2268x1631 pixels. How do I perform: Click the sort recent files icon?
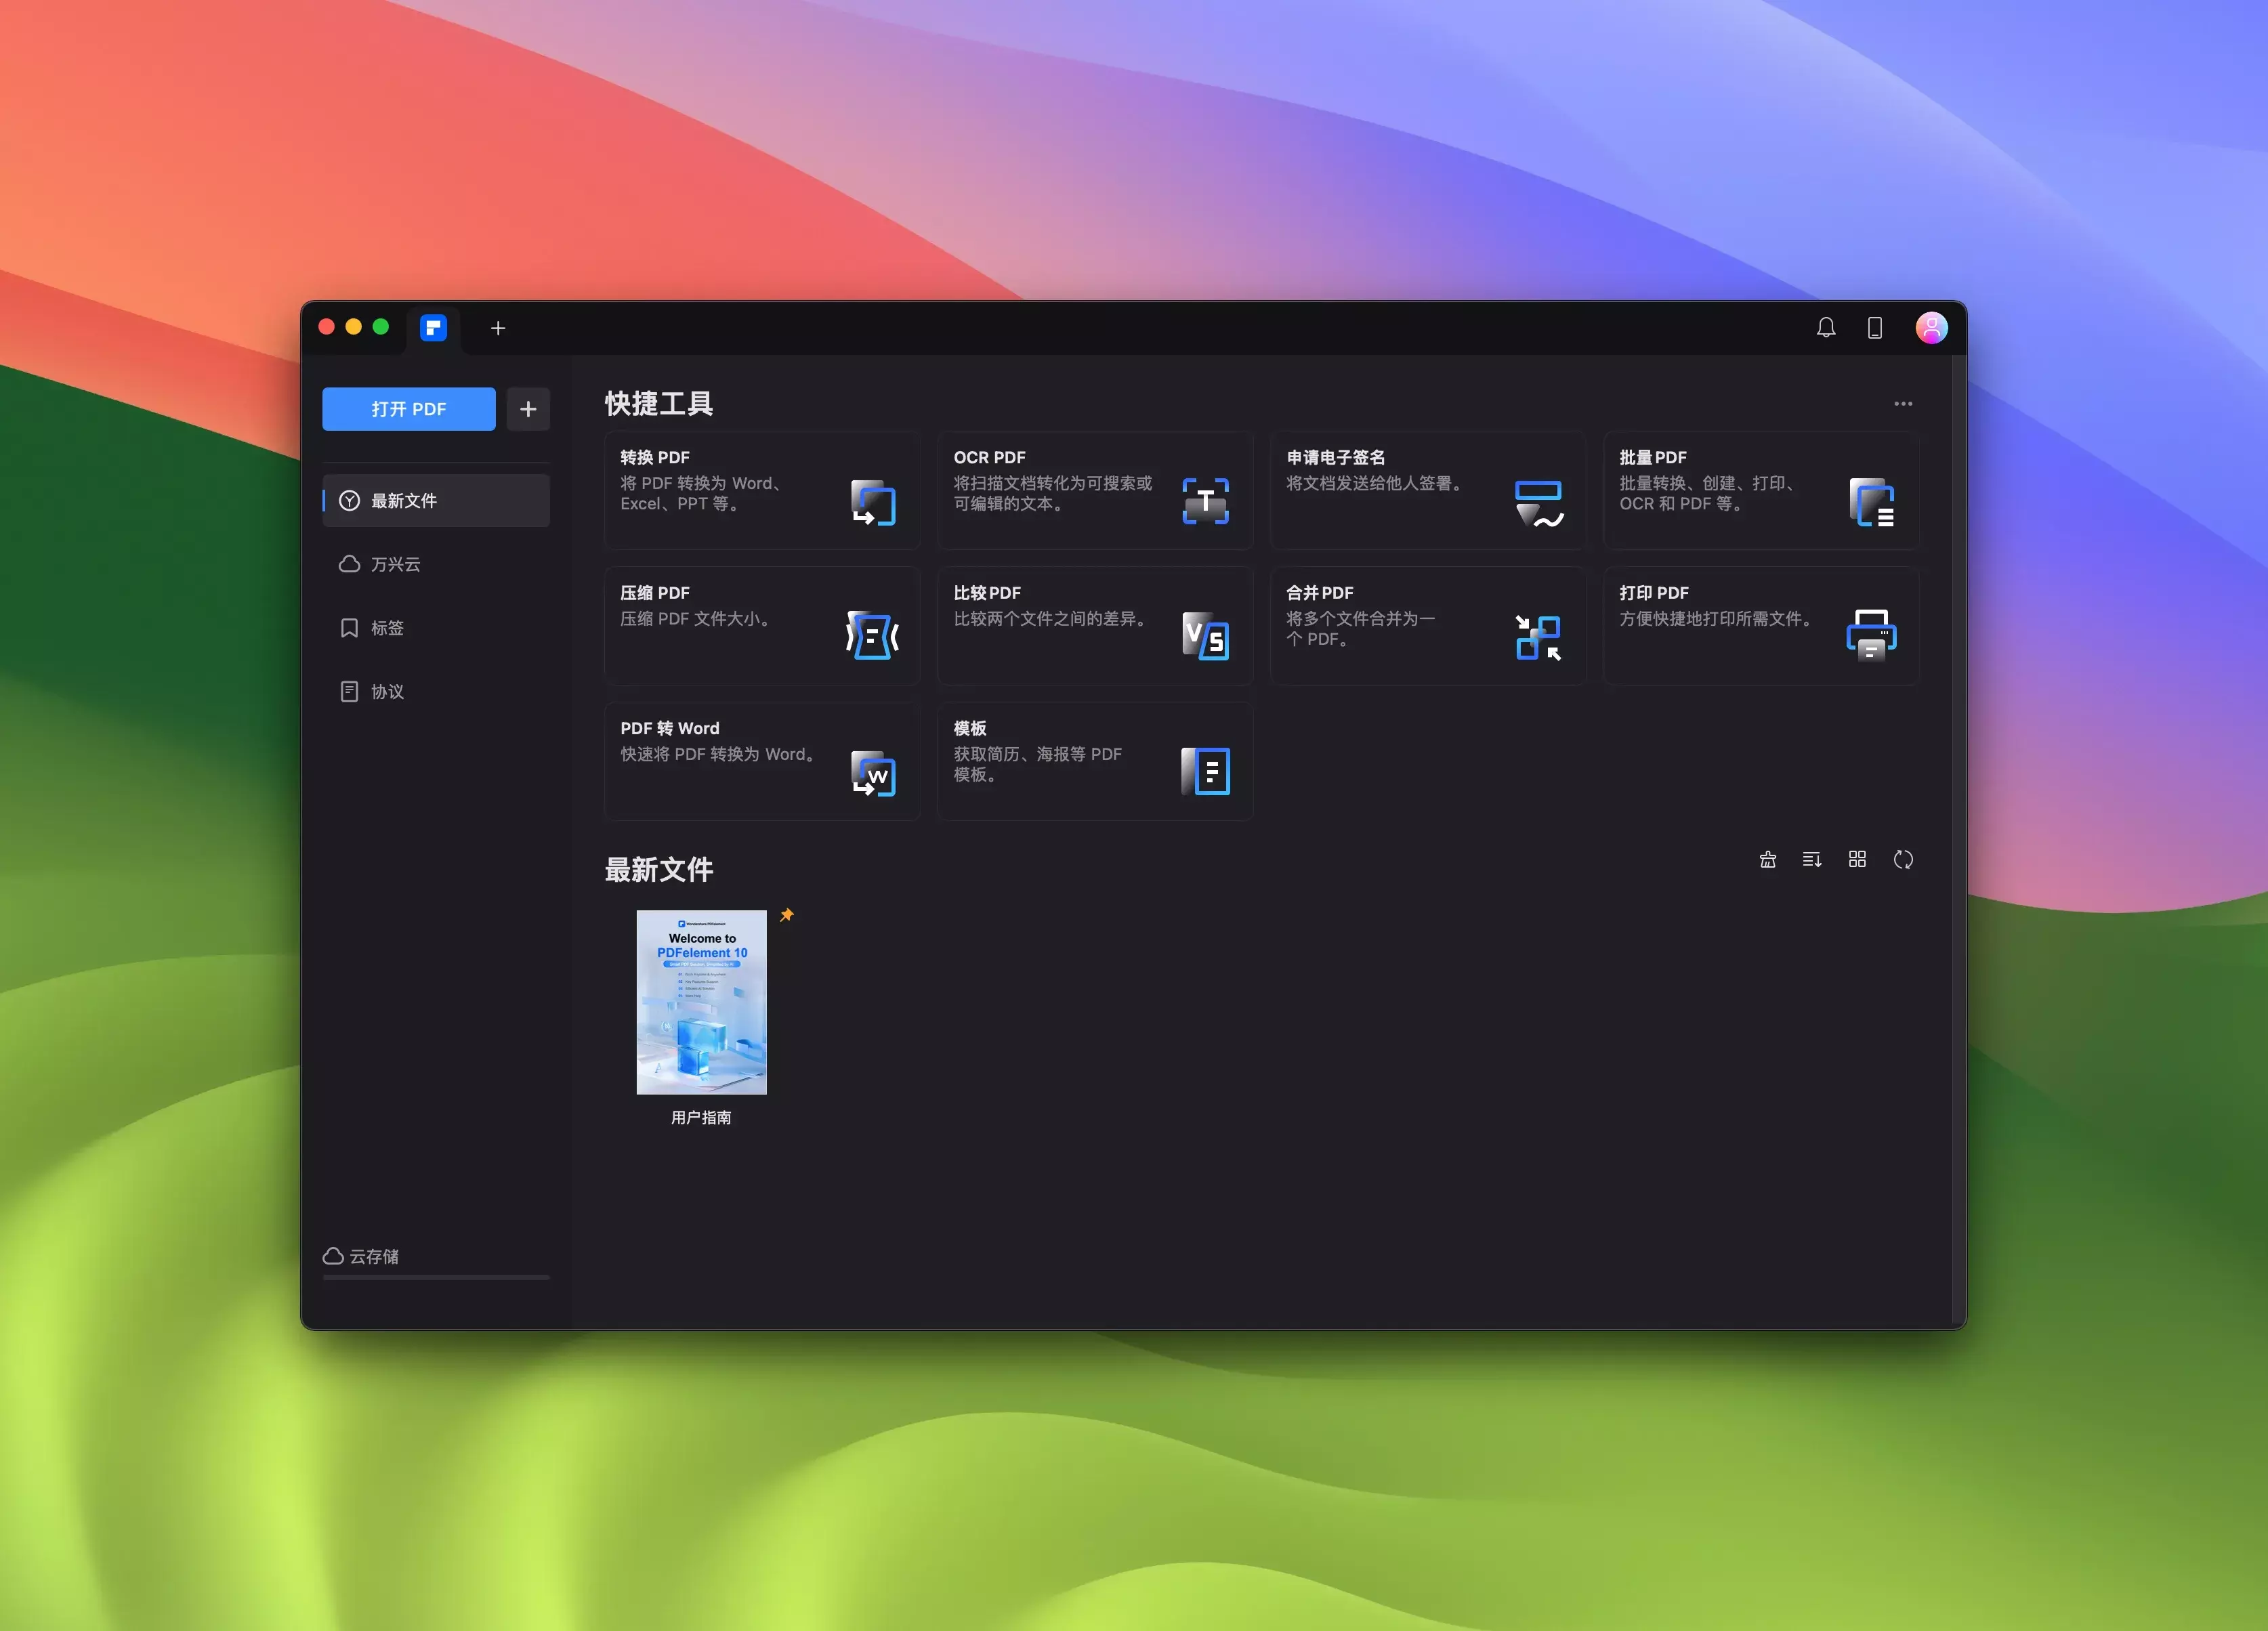tap(1811, 860)
